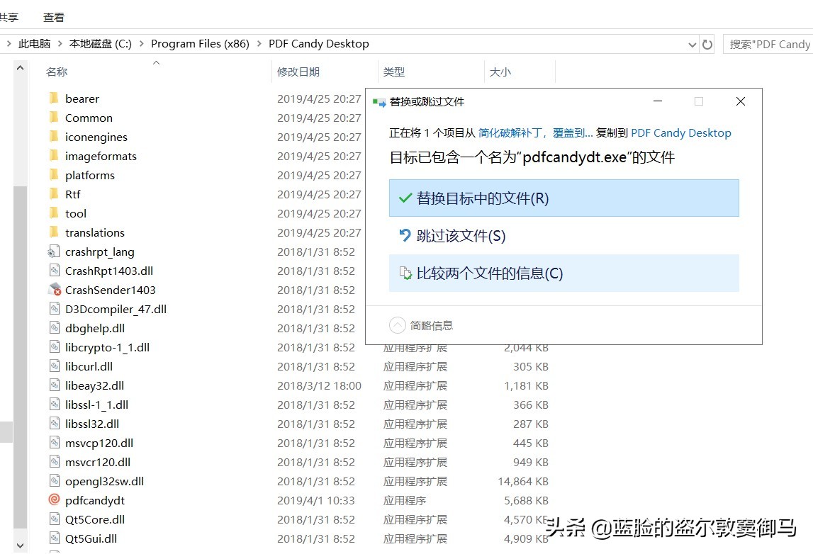813x554 pixels.
Task: Sort files by 类型 column header
Action: coord(394,72)
